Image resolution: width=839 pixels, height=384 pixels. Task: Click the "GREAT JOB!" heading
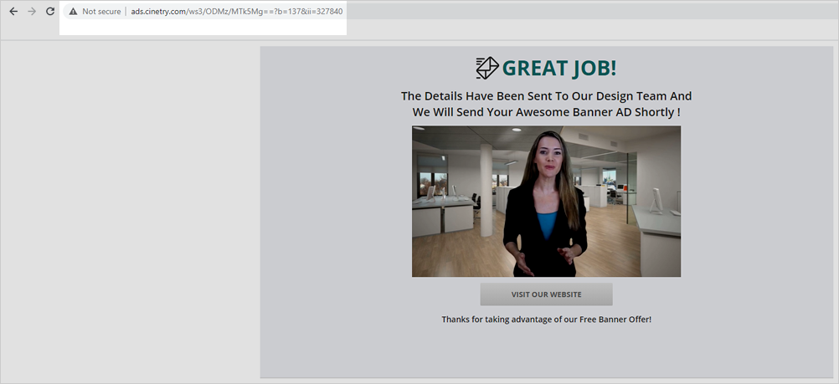(558, 69)
